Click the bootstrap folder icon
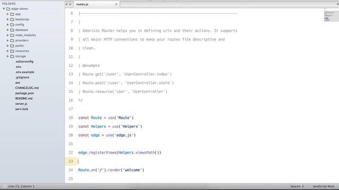The height and width of the screenshot is (190, 339). pos(12,19)
